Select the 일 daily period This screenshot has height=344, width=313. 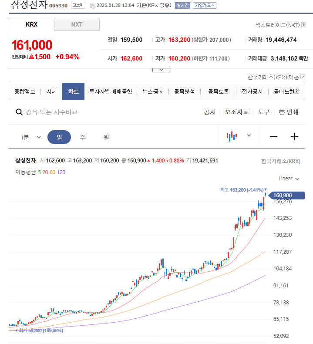click(x=59, y=137)
